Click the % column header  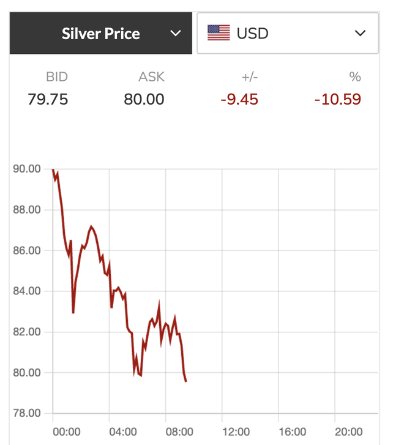(355, 77)
